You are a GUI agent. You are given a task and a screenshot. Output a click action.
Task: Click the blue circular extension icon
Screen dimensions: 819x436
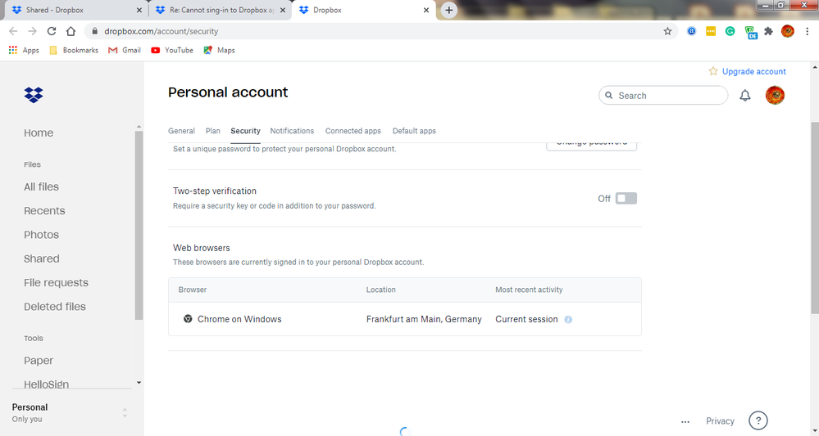tap(691, 31)
